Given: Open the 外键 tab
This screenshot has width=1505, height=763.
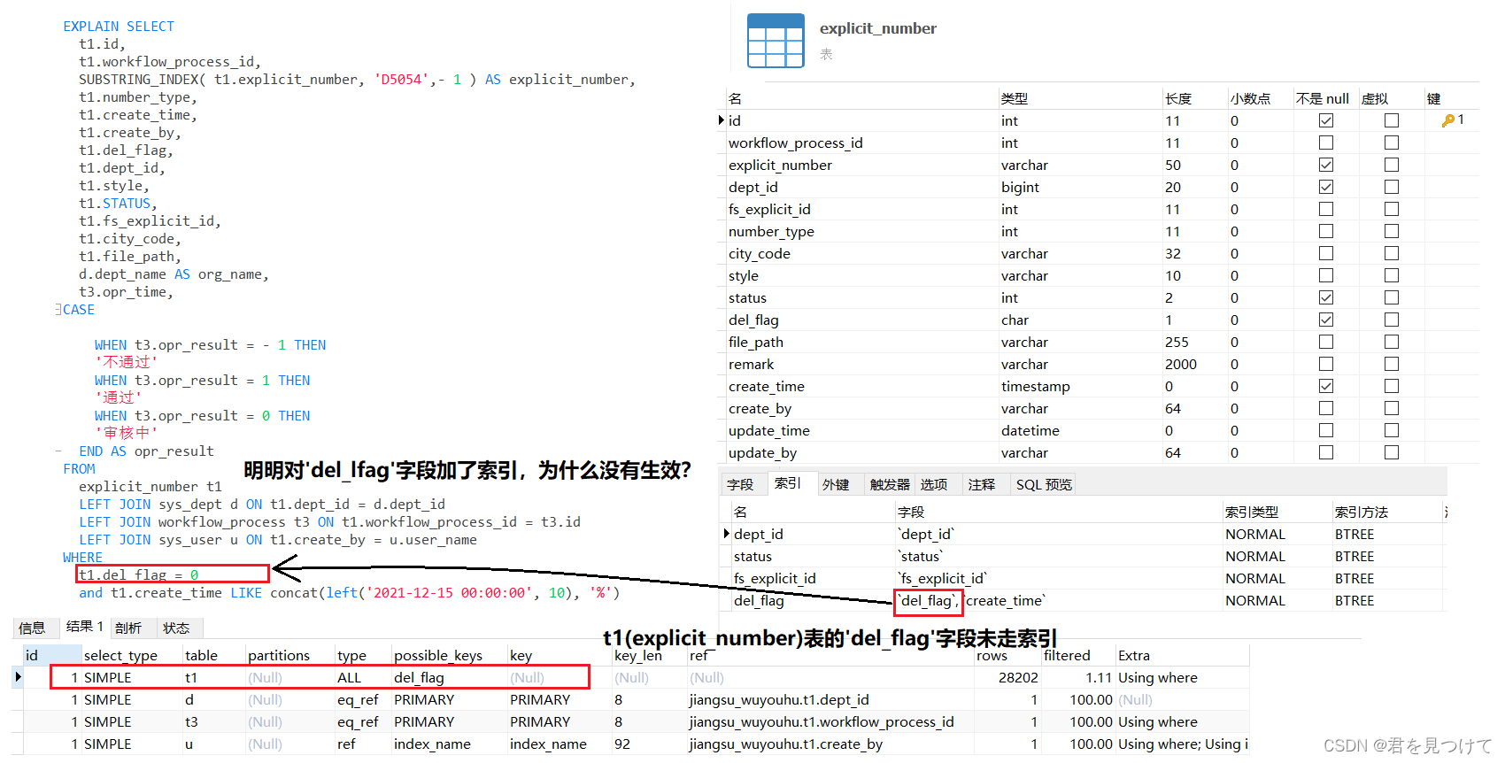Looking at the screenshot, I should [x=836, y=484].
